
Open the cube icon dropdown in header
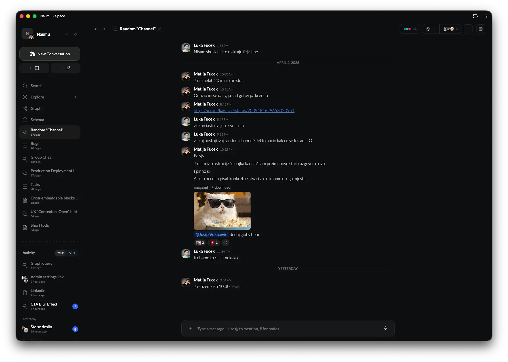pos(431,29)
